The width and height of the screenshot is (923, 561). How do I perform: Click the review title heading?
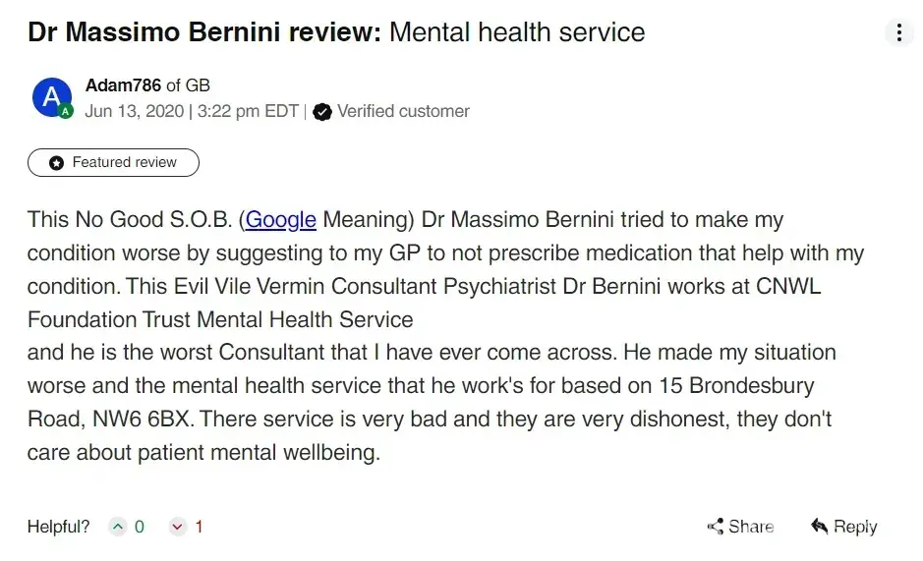click(x=336, y=32)
